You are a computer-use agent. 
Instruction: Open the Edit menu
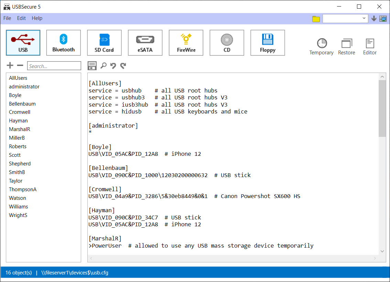(x=21, y=18)
